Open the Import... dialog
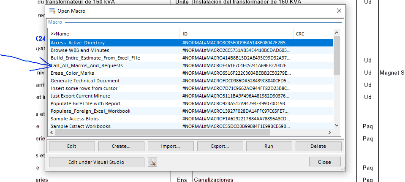Screen dimensions: 405x182 coord(170,146)
